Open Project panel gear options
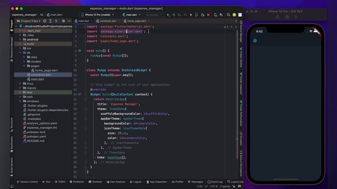 [63, 21]
